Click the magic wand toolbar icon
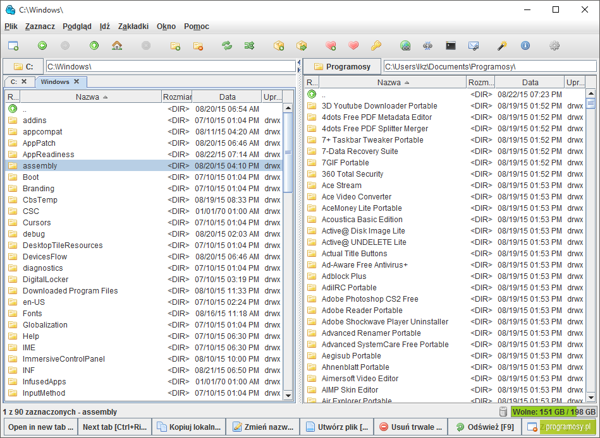This screenshot has height=438, width=600. pyautogui.click(x=502, y=46)
